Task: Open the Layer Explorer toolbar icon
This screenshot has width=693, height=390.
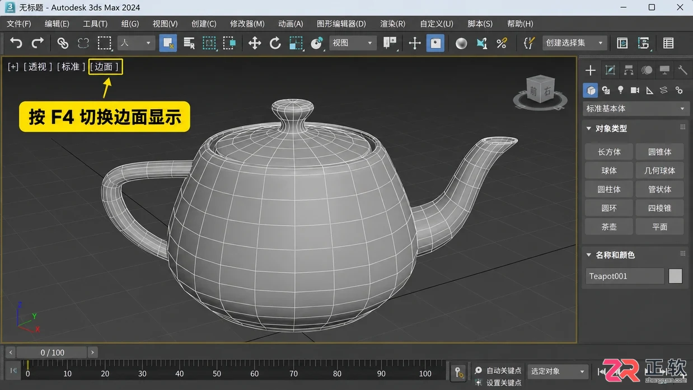Action: [644, 43]
